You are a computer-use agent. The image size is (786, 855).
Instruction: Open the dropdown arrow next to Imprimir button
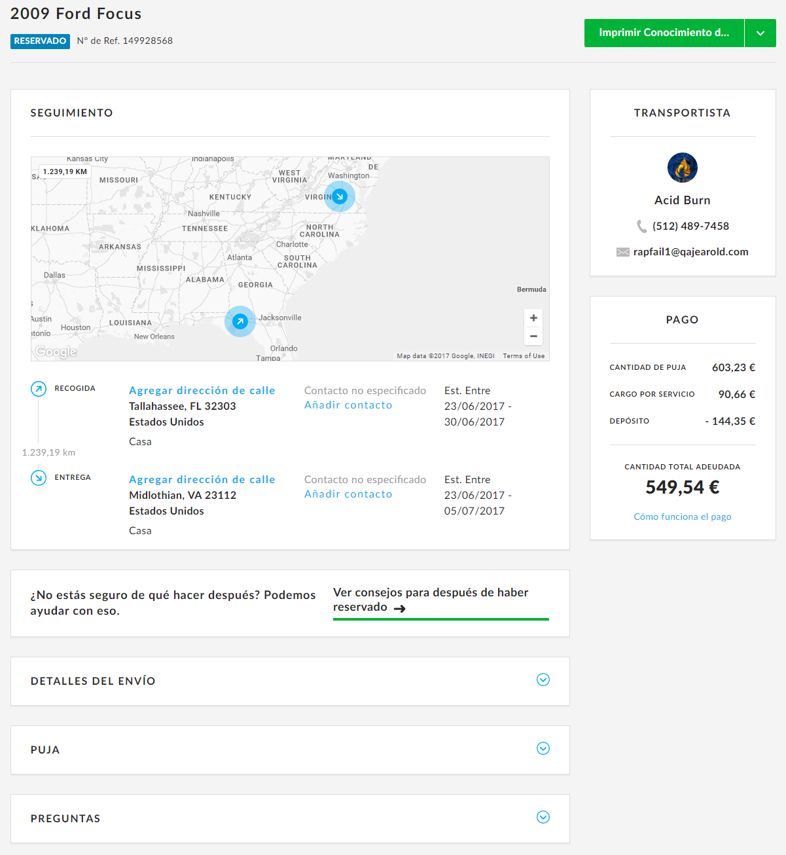[760, 33]
